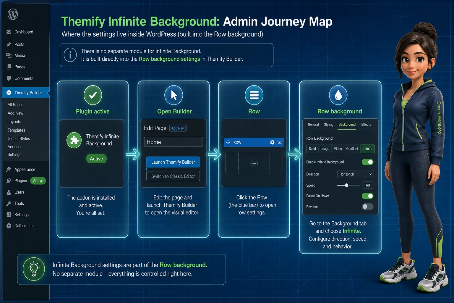Click Launch Themify Builder button
The width and height of the screenshot is (454, 303).
(173, 162)
